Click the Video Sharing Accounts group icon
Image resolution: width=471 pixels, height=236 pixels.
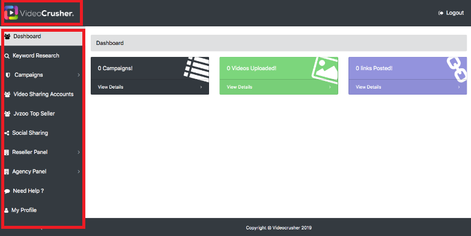pyautogui.click(x=7, y=95)
